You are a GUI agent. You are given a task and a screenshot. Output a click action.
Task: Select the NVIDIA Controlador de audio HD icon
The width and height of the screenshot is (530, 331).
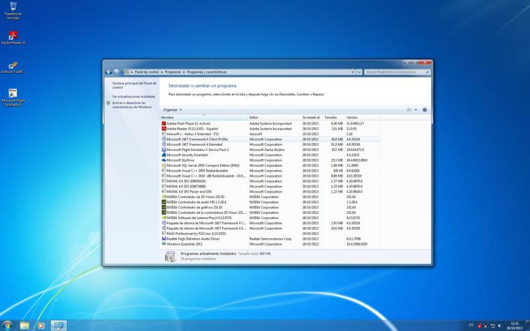pyautogui.click(x=164, y=202)
